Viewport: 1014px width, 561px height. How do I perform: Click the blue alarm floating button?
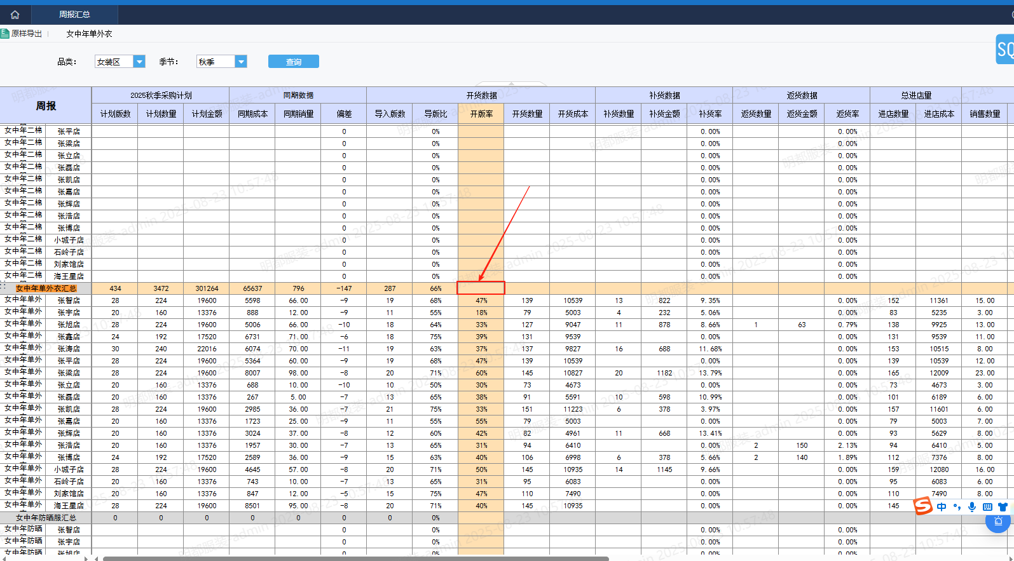(998, 522)
